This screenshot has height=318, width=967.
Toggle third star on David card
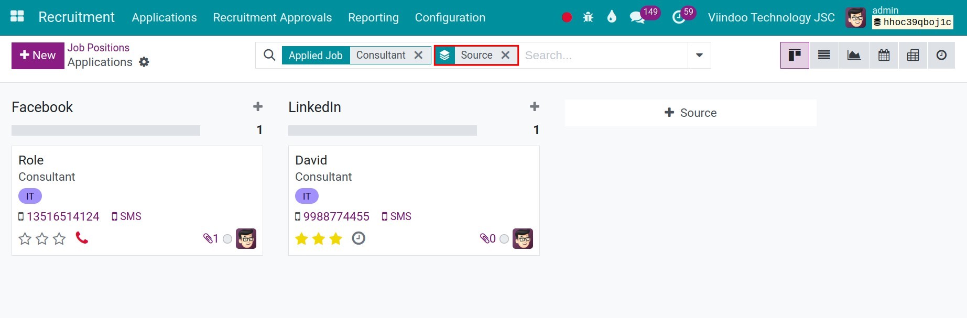(336, 239)
